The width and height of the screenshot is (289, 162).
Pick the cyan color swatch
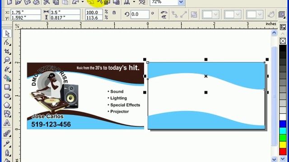pos(283,131)
